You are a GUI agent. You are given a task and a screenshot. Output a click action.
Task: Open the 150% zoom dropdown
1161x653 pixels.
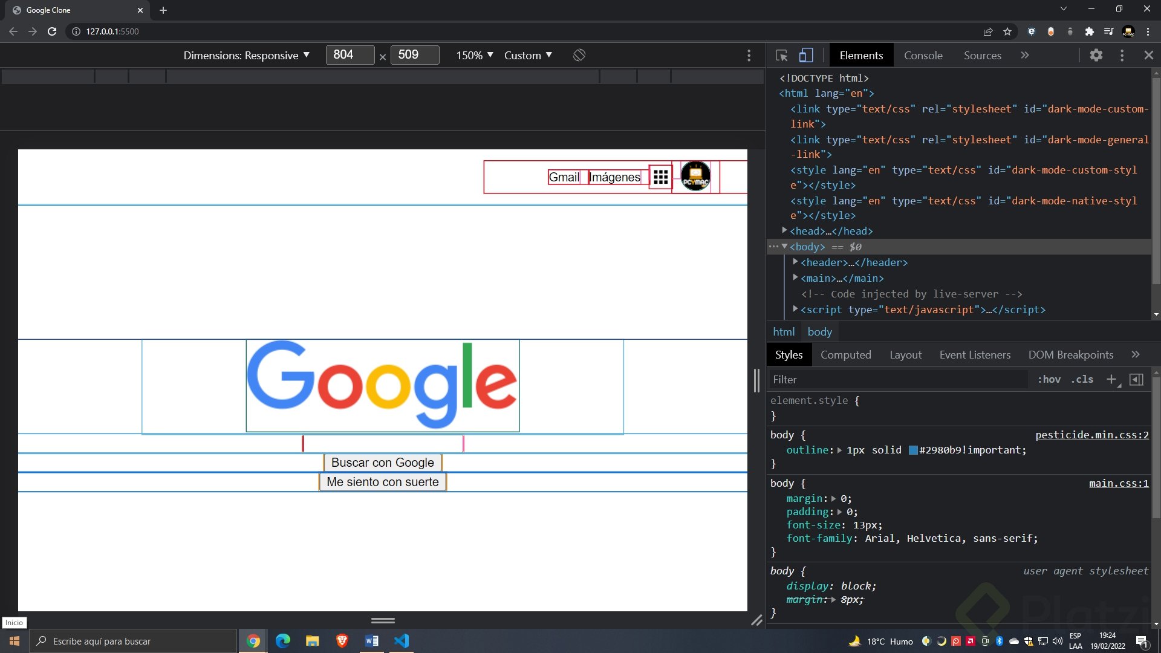point(475,56)
